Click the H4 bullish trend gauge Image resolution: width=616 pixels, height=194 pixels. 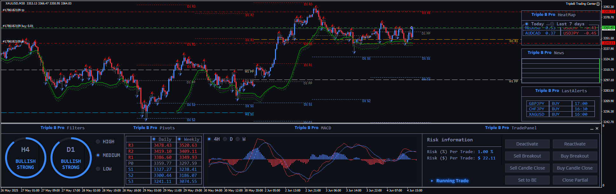click(x=25, y=158)
